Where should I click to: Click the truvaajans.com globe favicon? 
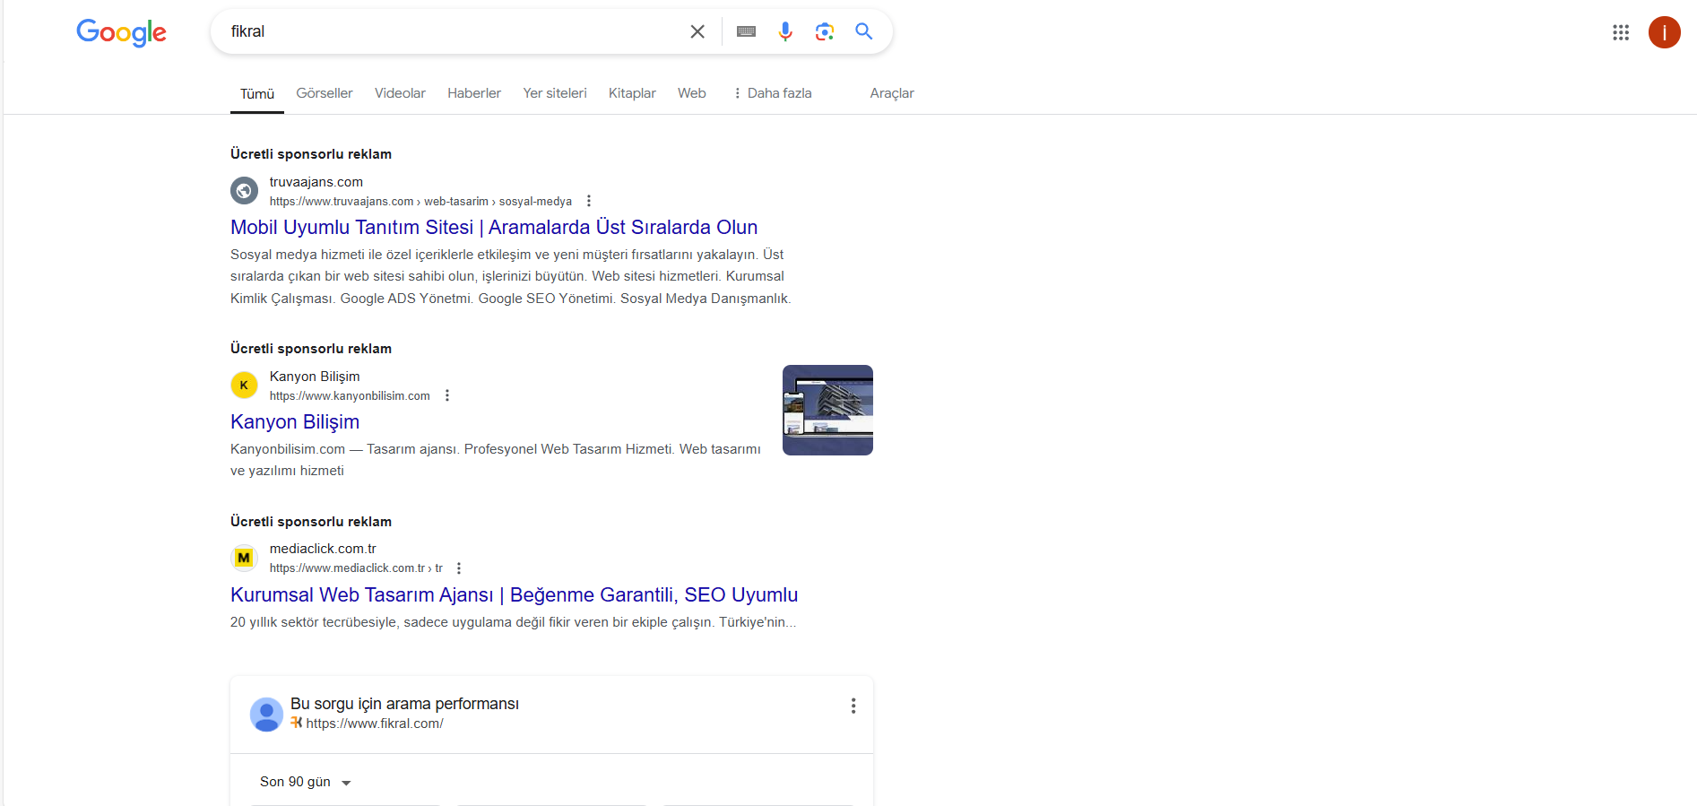(x=244, y=191)
